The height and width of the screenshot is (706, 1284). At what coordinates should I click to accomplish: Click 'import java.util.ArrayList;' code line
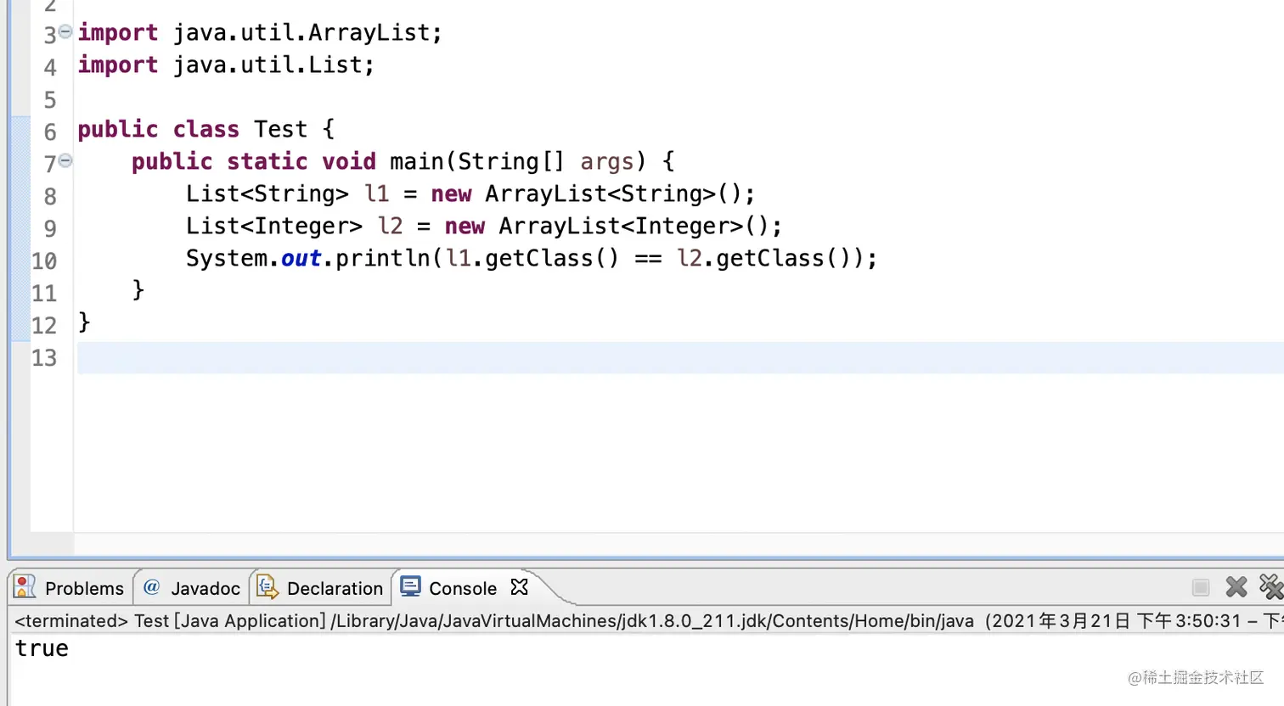click(x=260, y=32)
